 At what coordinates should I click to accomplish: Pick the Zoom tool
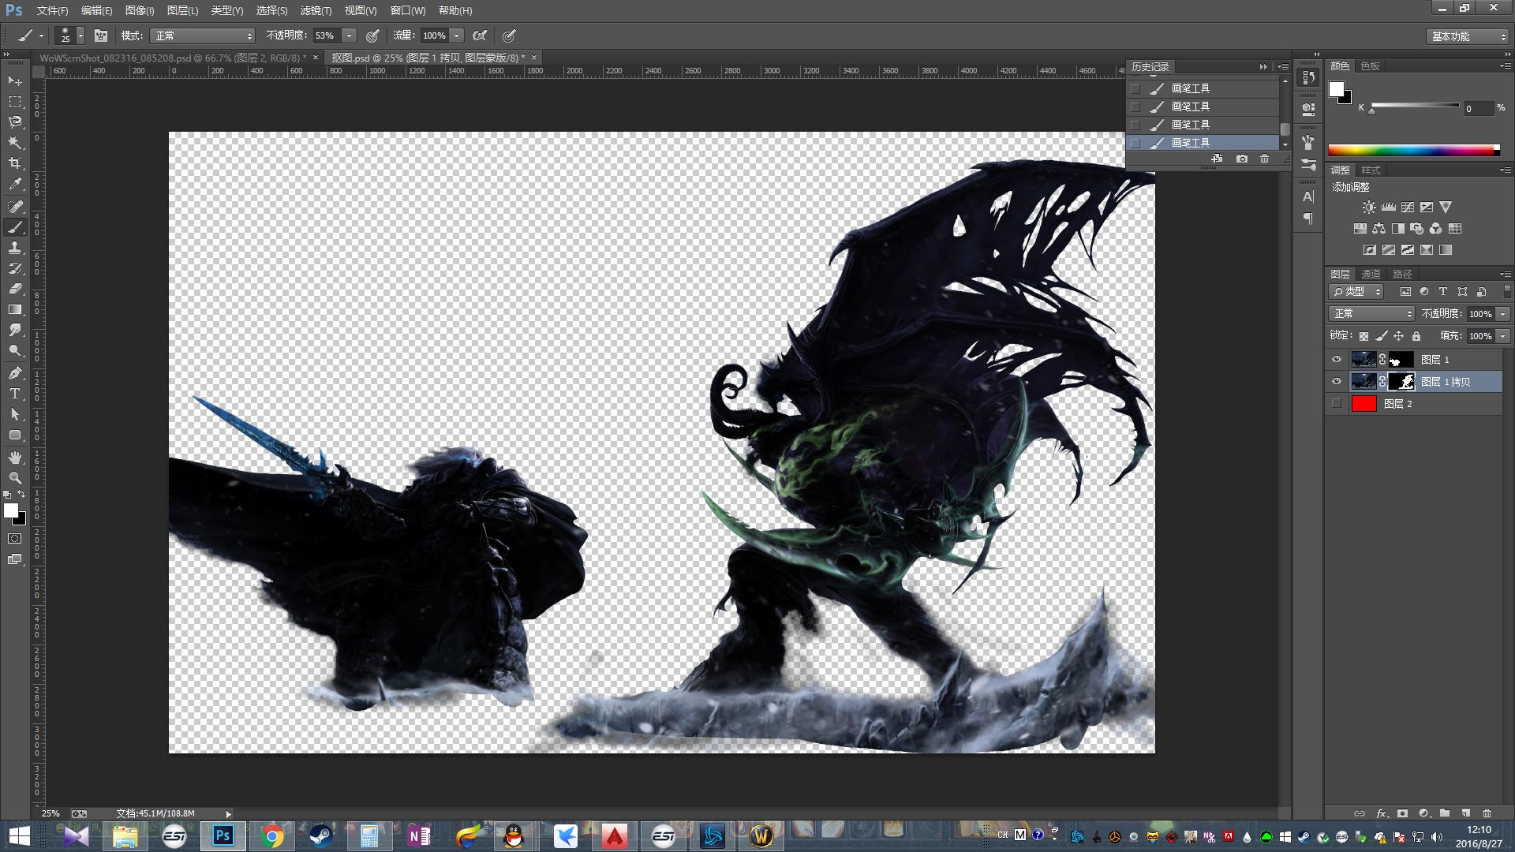(15, 477)
